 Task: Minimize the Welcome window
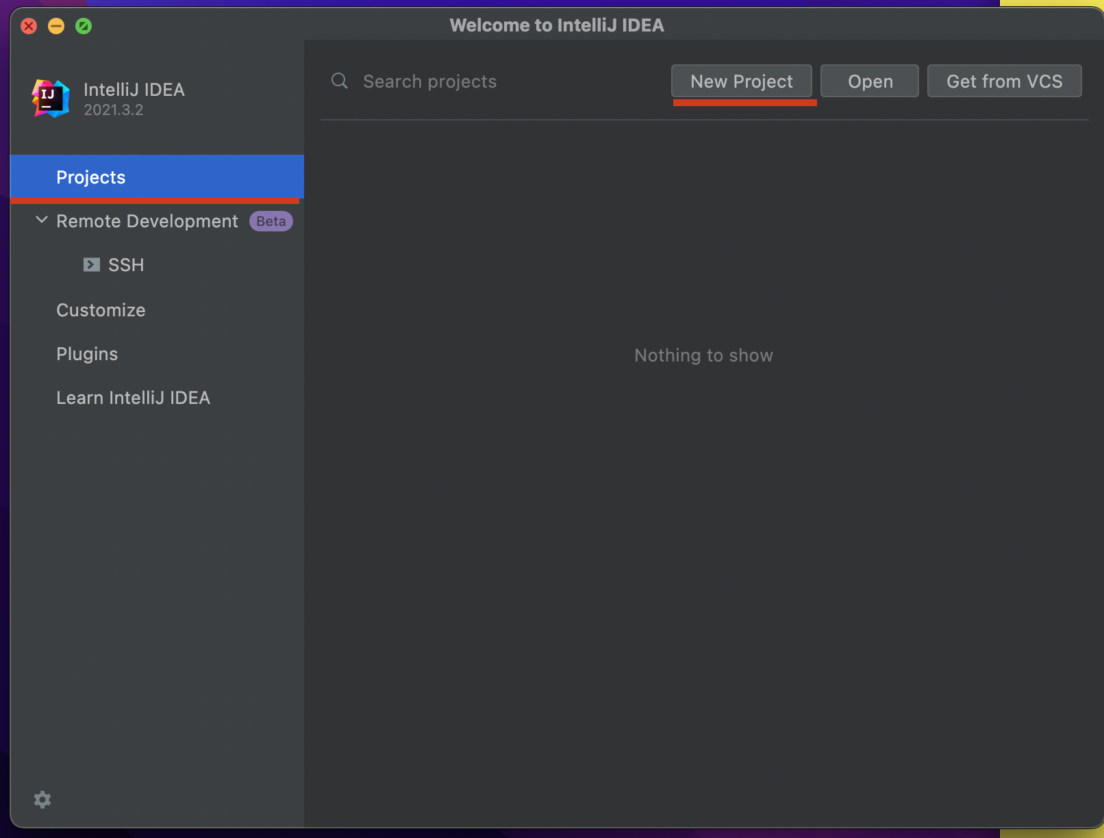tap(56, 26)
